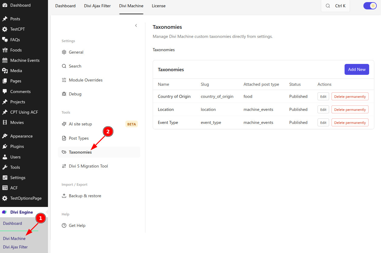Open Post Types under Tools

point(99,138)
